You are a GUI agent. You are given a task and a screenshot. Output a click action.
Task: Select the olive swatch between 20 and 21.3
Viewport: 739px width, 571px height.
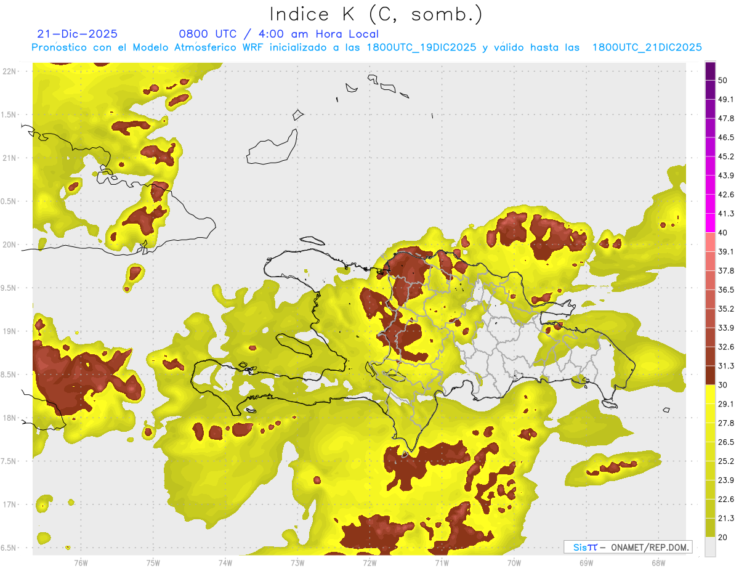(710, 527)
